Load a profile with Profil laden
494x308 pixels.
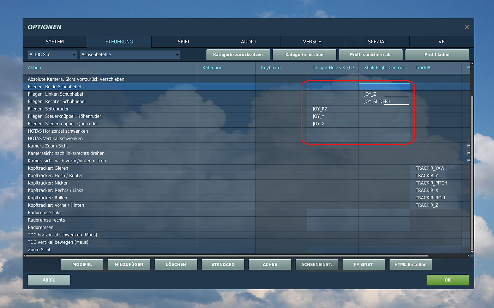coord(437,55)
